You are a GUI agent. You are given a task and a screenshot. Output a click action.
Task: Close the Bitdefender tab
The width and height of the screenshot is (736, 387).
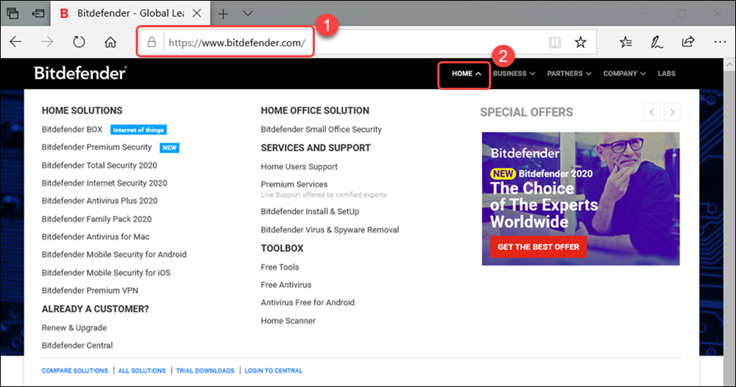pos(197,13)
